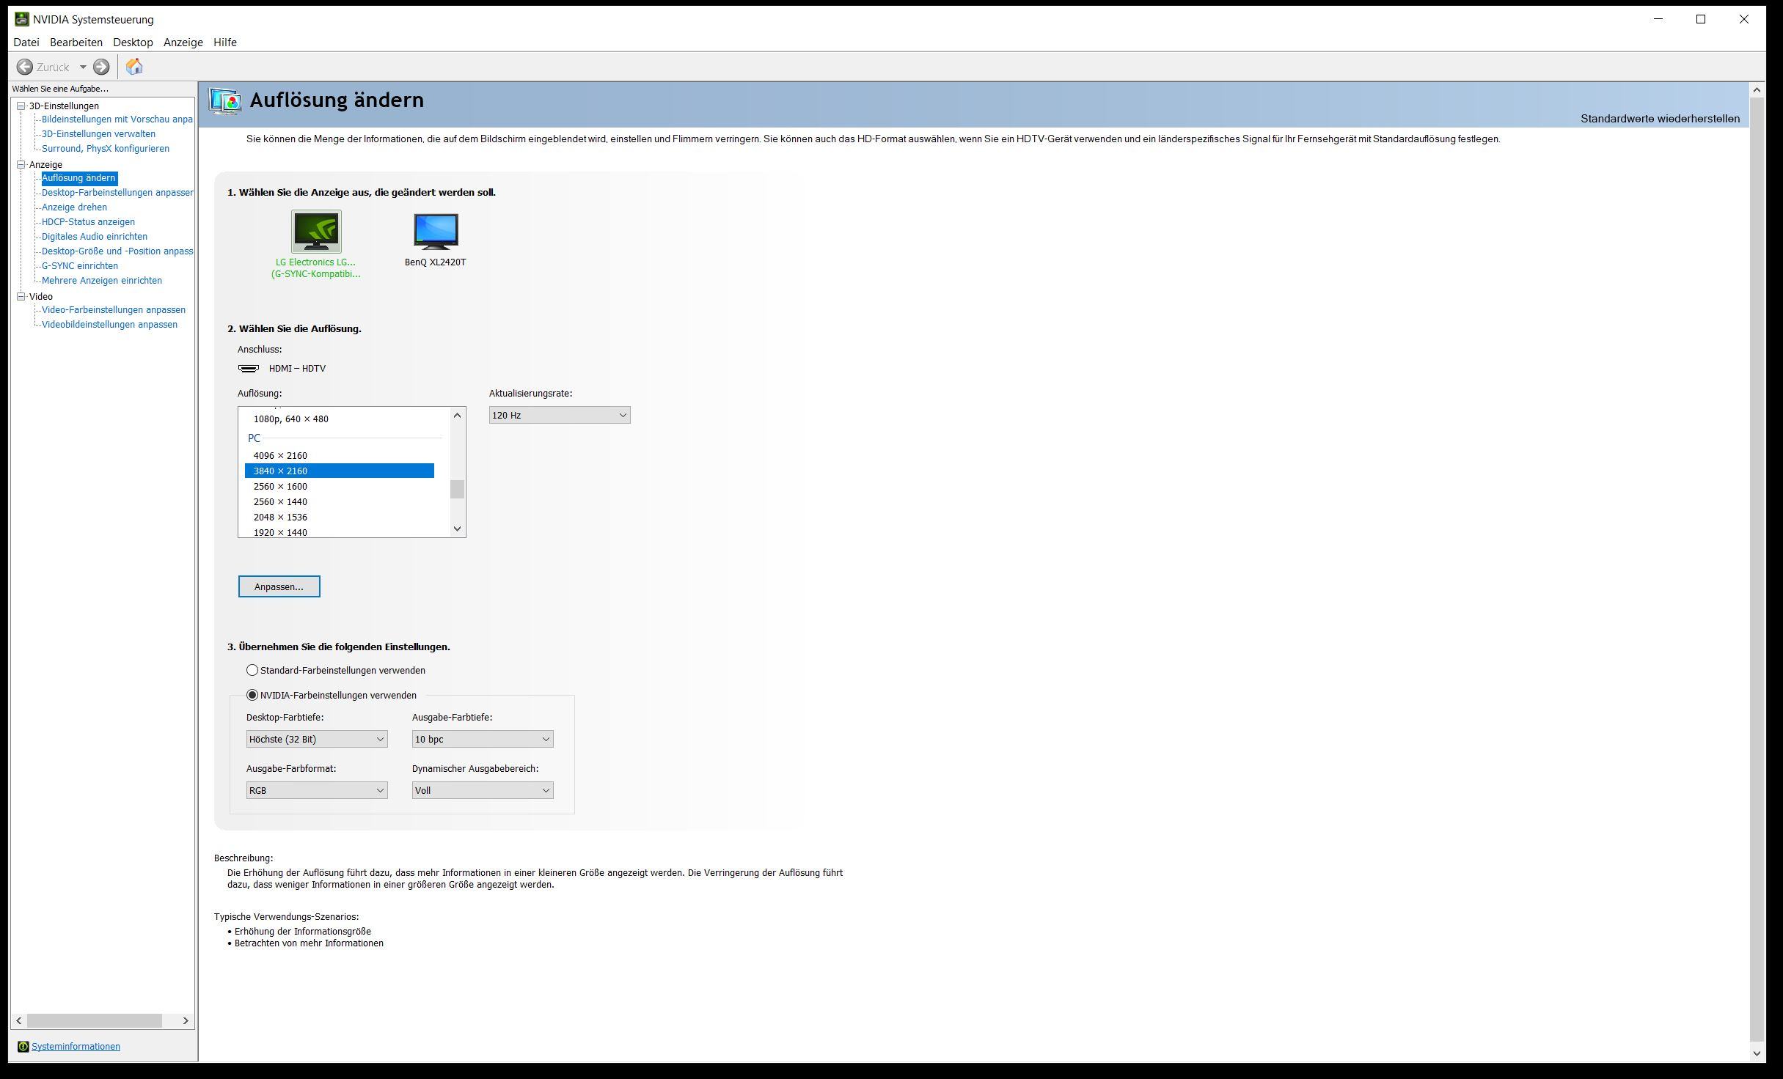The width and height of the screenshot is (1783, 1079).
Task: Open the Datei menu
Action: pos(26,43)
